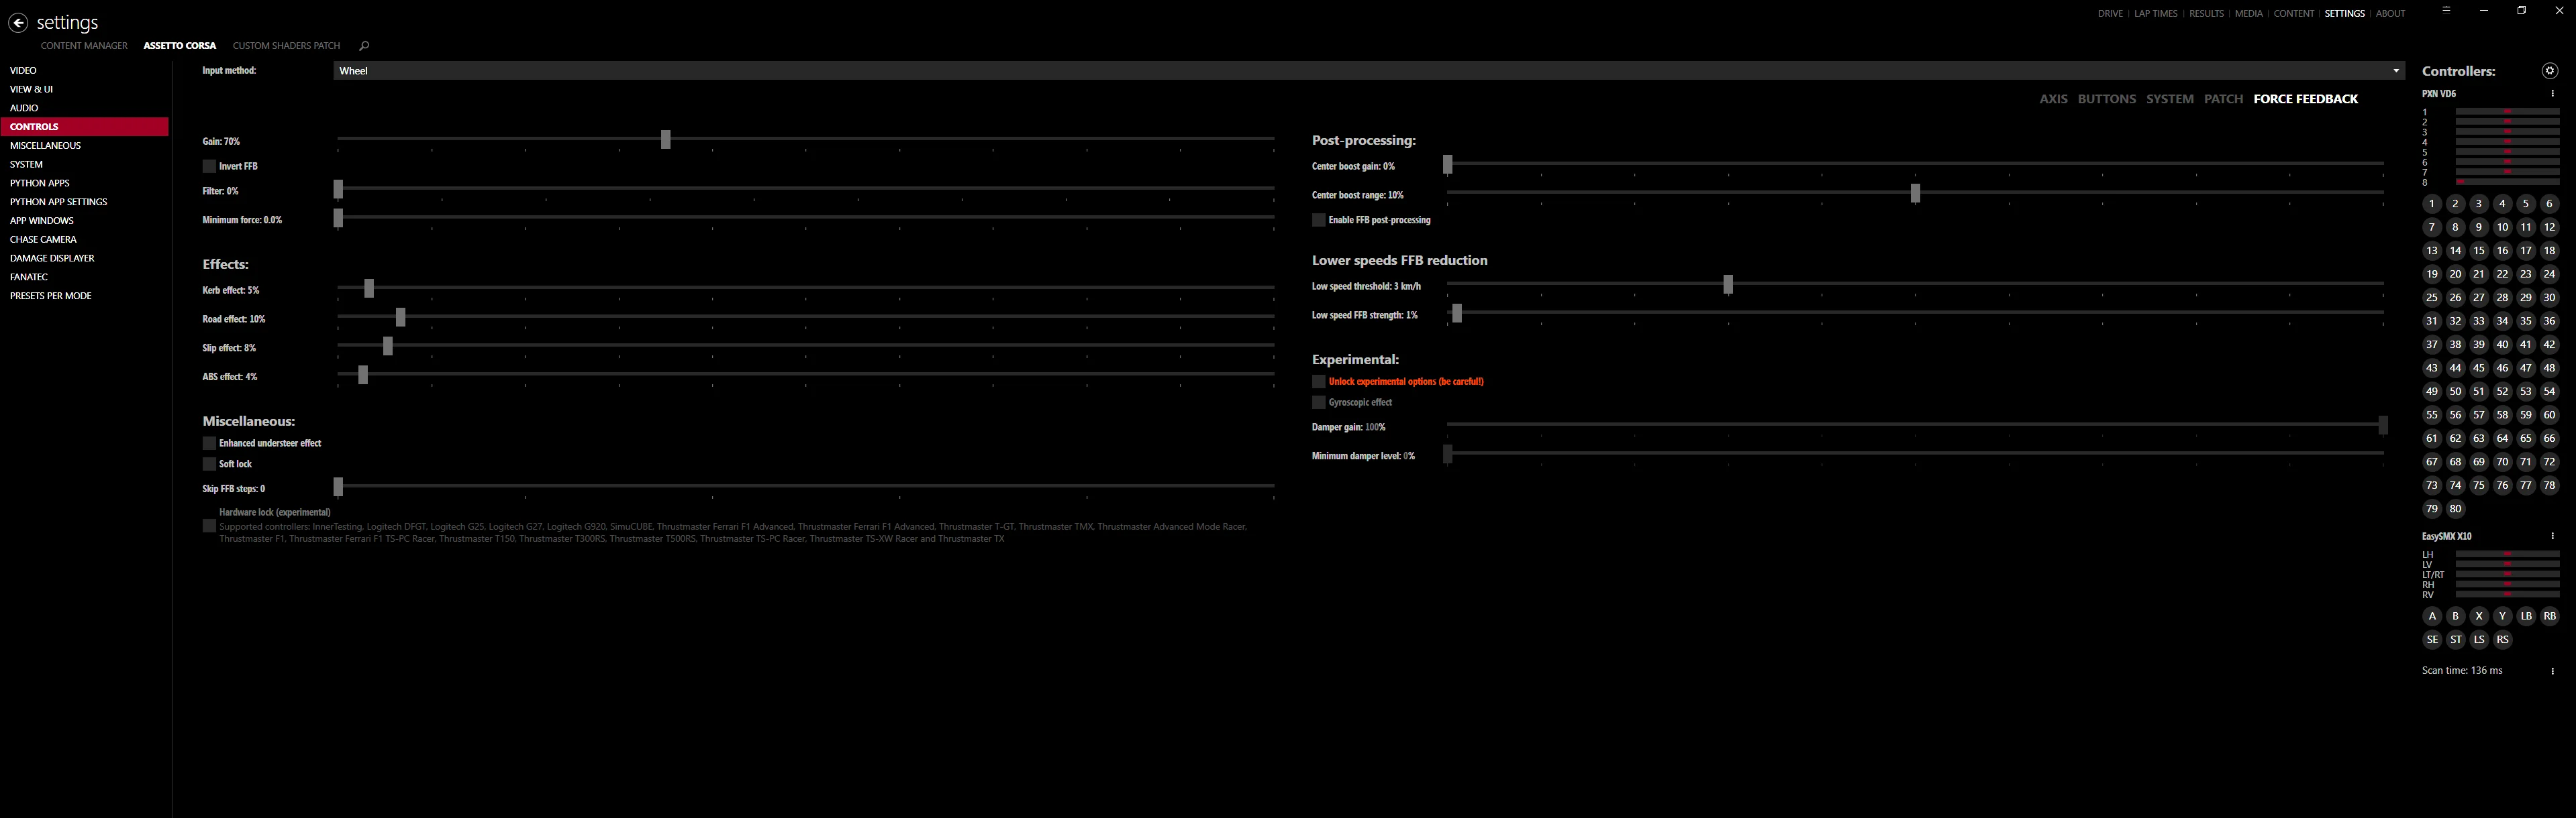Go to the DRIVE section link
2576x818 pixels.
coord(2110,14)
